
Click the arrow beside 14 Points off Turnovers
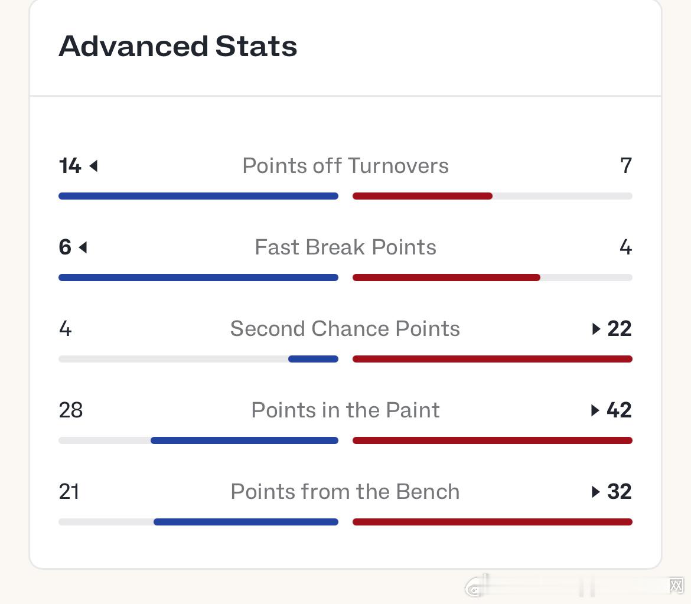click(x=93, y=166)
